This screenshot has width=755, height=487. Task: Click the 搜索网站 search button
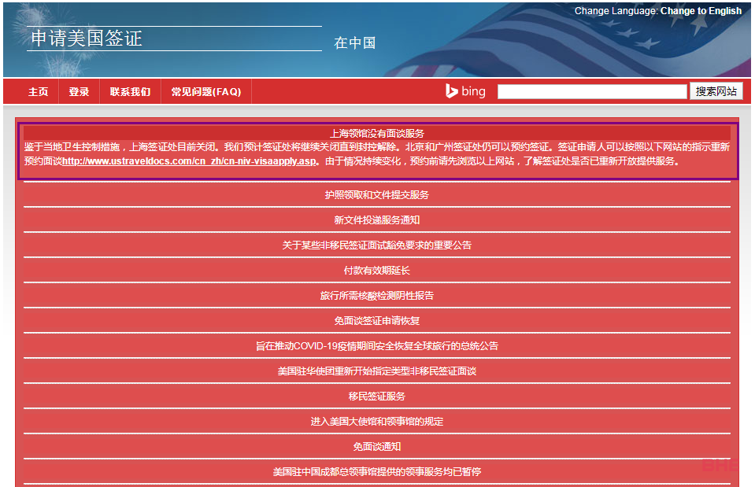click(x=716, y=91)
